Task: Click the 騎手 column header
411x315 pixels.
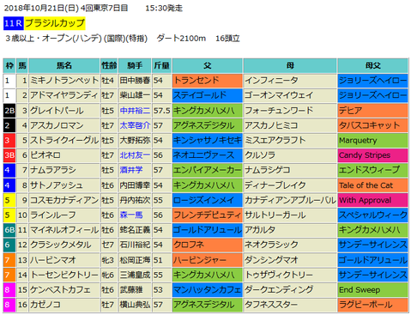Action: pyautogui.click(x=135, y=66)
